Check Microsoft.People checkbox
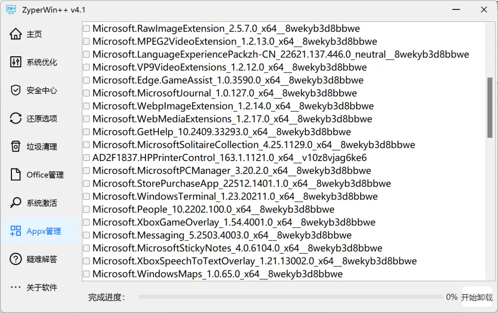The image size is (498, 313). tap(86, 209)
